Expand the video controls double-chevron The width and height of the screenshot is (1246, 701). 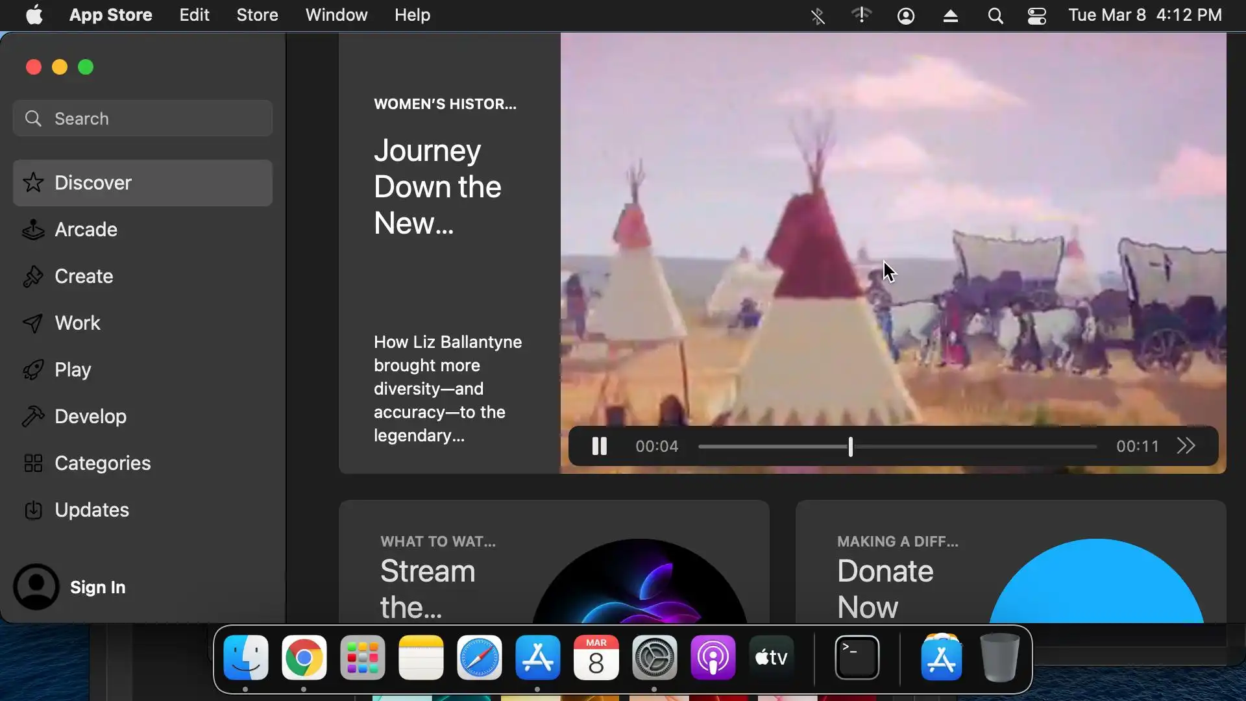coord(1186,447)
